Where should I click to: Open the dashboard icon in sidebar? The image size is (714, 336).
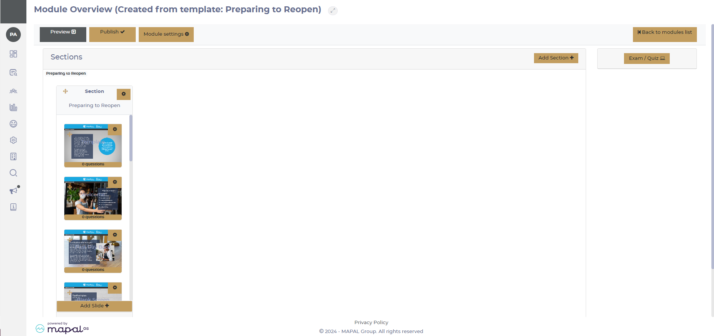pyautogui.click(x=13, y=54)
